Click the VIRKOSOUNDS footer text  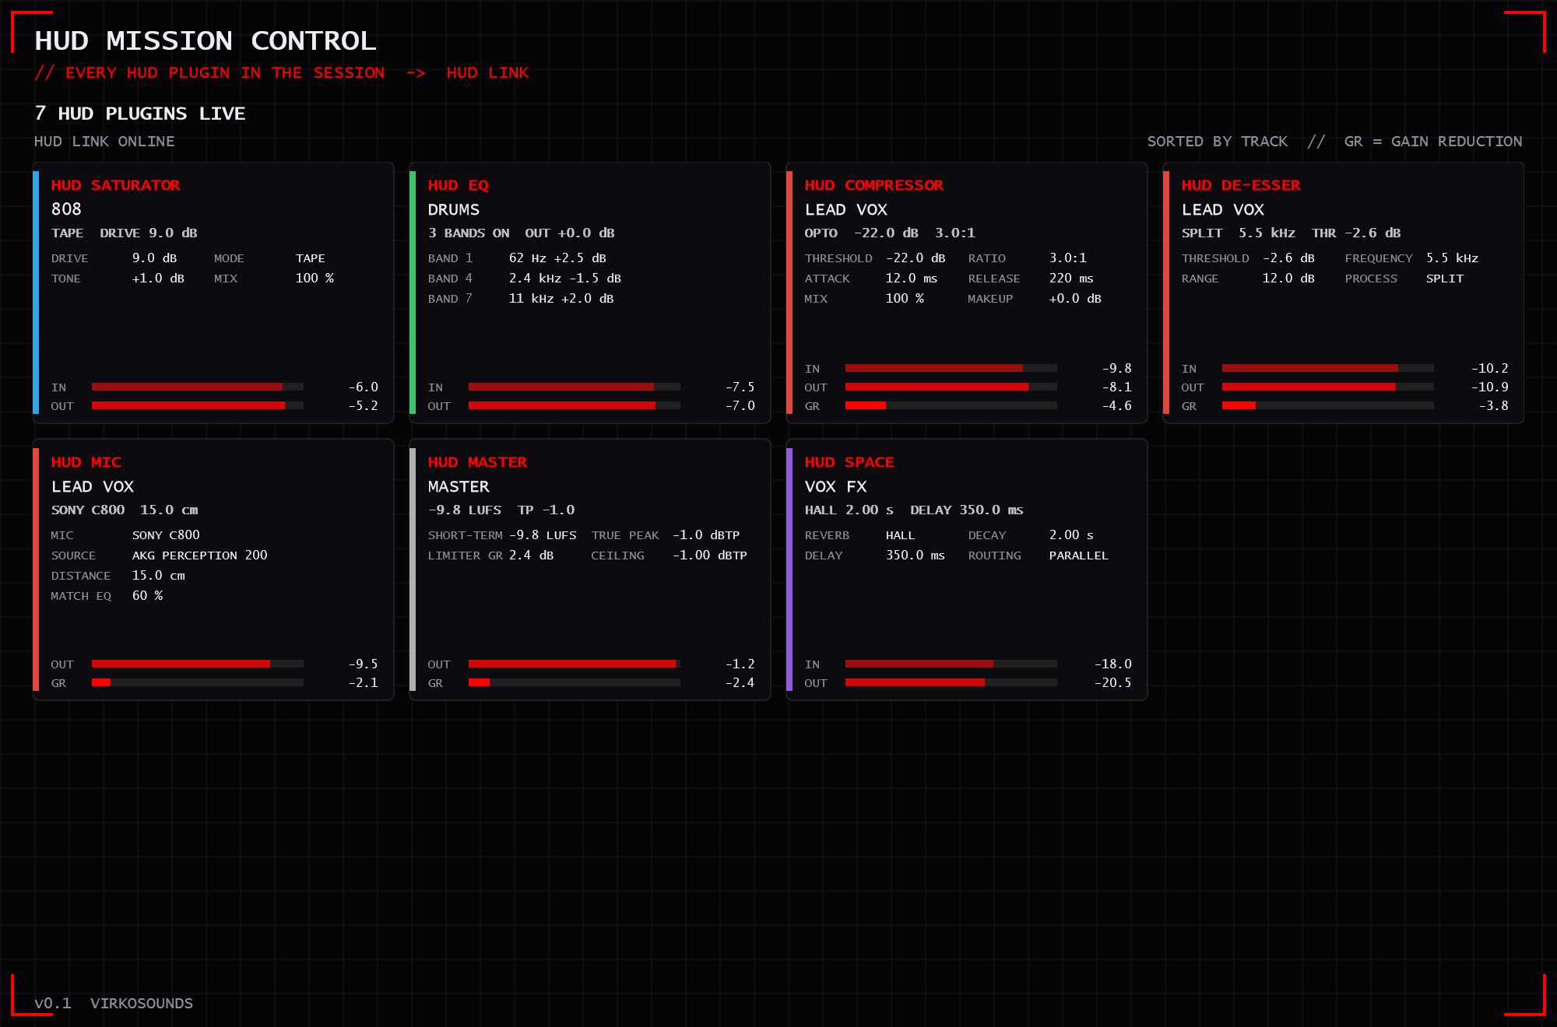(142, 1003)
